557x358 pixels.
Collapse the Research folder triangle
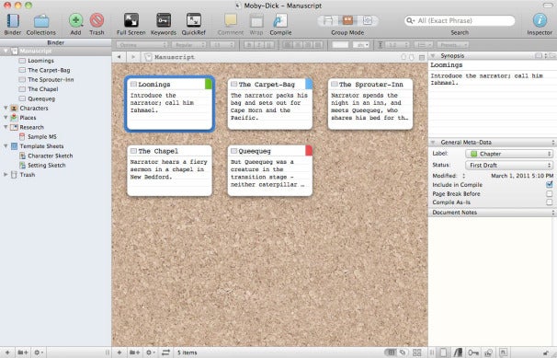point(6,127)
